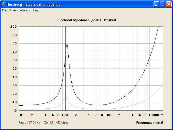Viewport: 173px width, 130px height.
Task: Open the Tools menu
Action: 13,10
